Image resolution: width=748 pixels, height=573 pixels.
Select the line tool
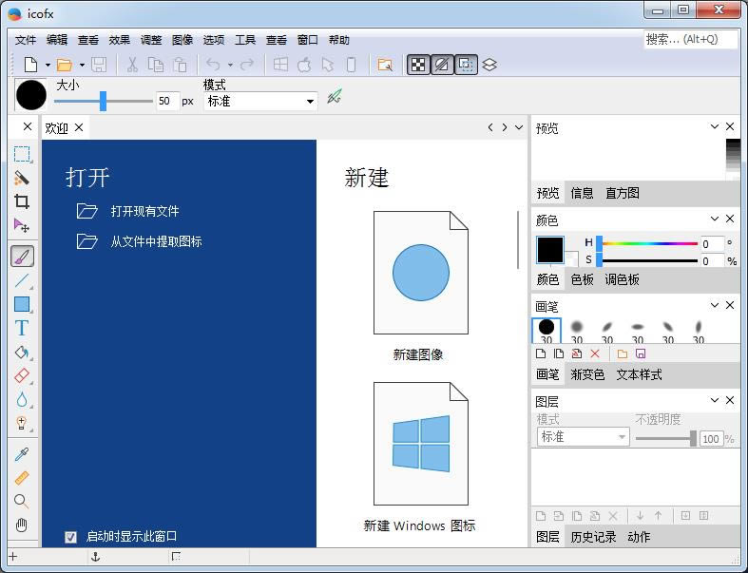[22, 280]
